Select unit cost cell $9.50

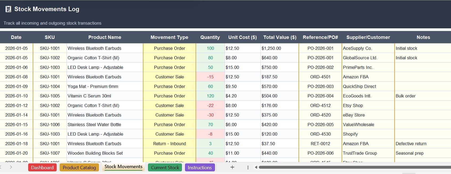(x=243, y=86)
